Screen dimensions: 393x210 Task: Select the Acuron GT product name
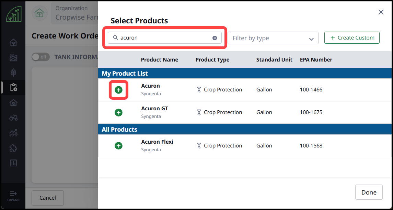coord(155,108)
